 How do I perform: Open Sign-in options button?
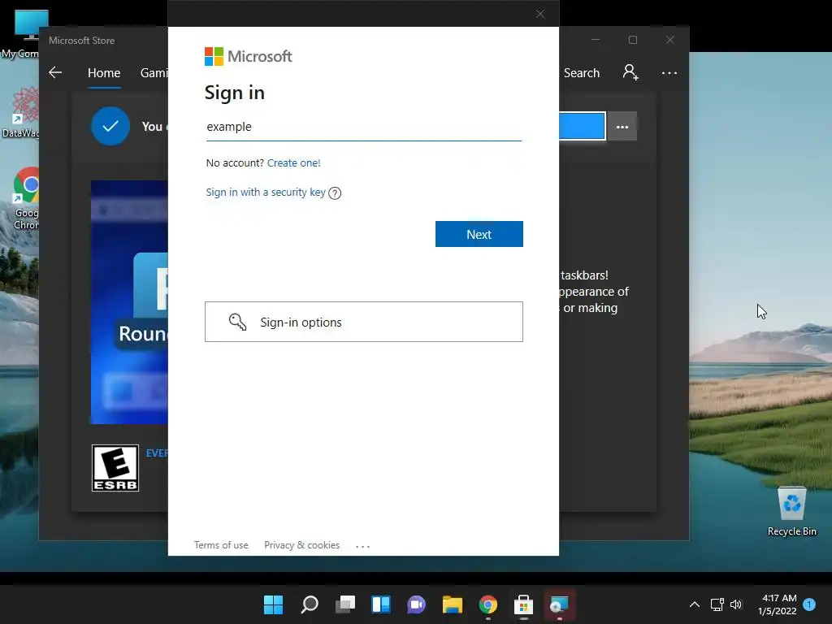[x=363, y=322]
